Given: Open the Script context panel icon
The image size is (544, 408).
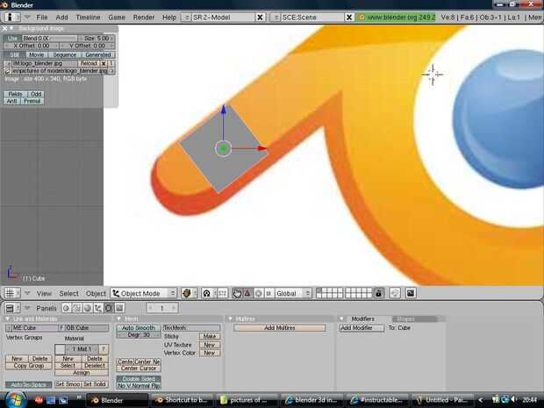Looking at the screenshot, I should coord(76,308).
